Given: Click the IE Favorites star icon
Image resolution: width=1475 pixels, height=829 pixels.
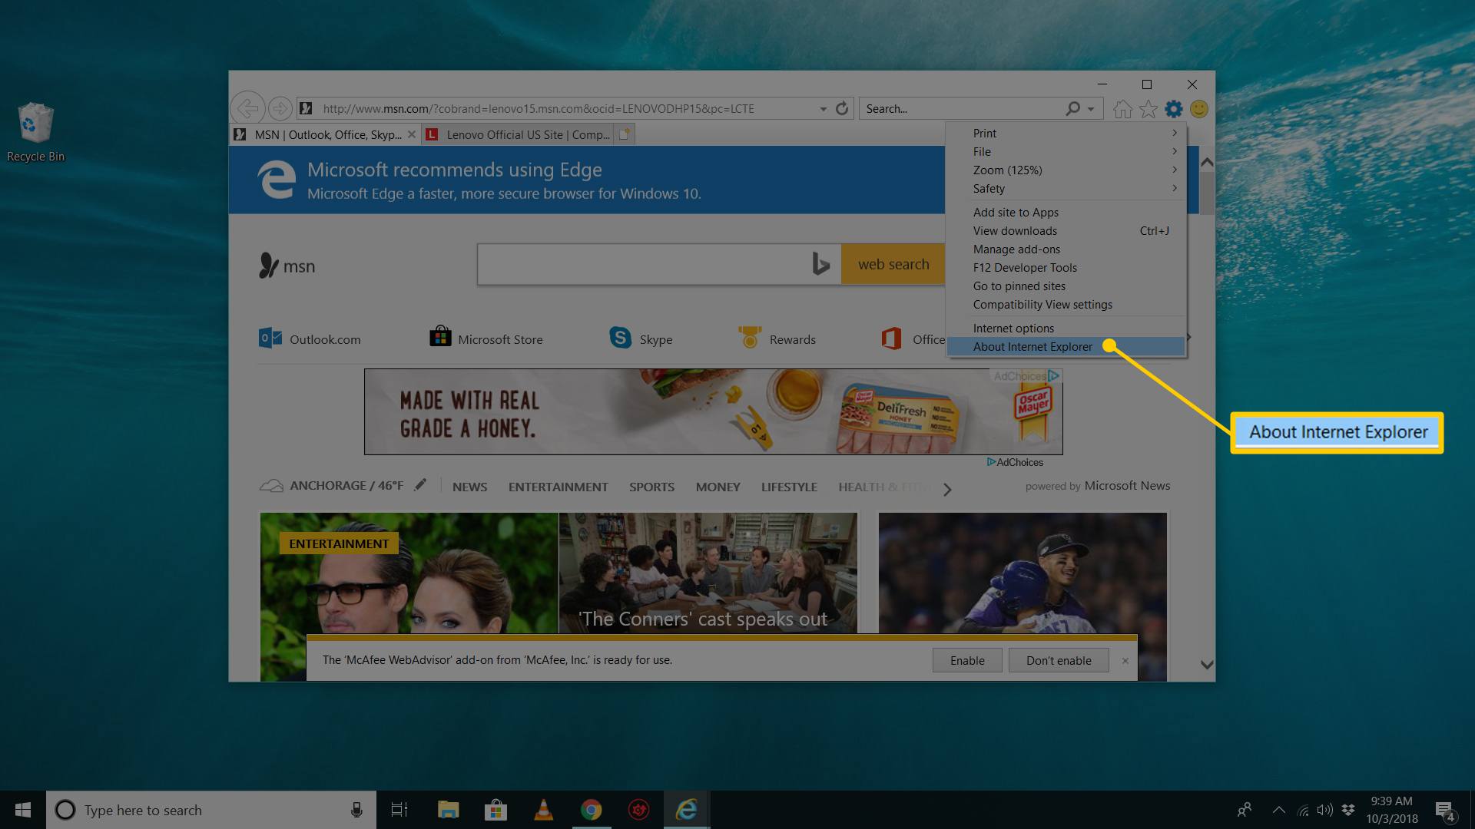Looking at the screenshot, I should pos(1147,108).
